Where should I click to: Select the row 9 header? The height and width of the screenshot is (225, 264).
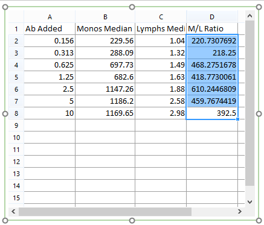(16, 125)
